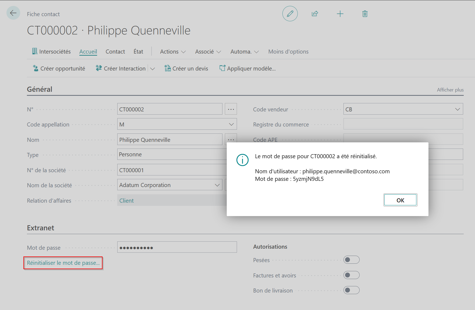Click the N° input field CT000002

click(170, 109)
